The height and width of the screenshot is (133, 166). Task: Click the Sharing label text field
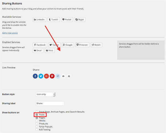50,103
